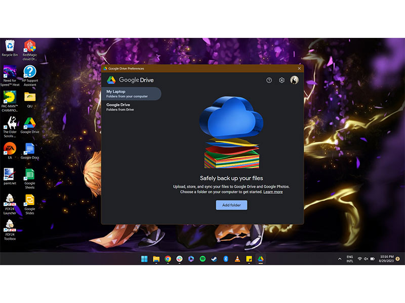Click the ENG INTL language indicator

350,259
